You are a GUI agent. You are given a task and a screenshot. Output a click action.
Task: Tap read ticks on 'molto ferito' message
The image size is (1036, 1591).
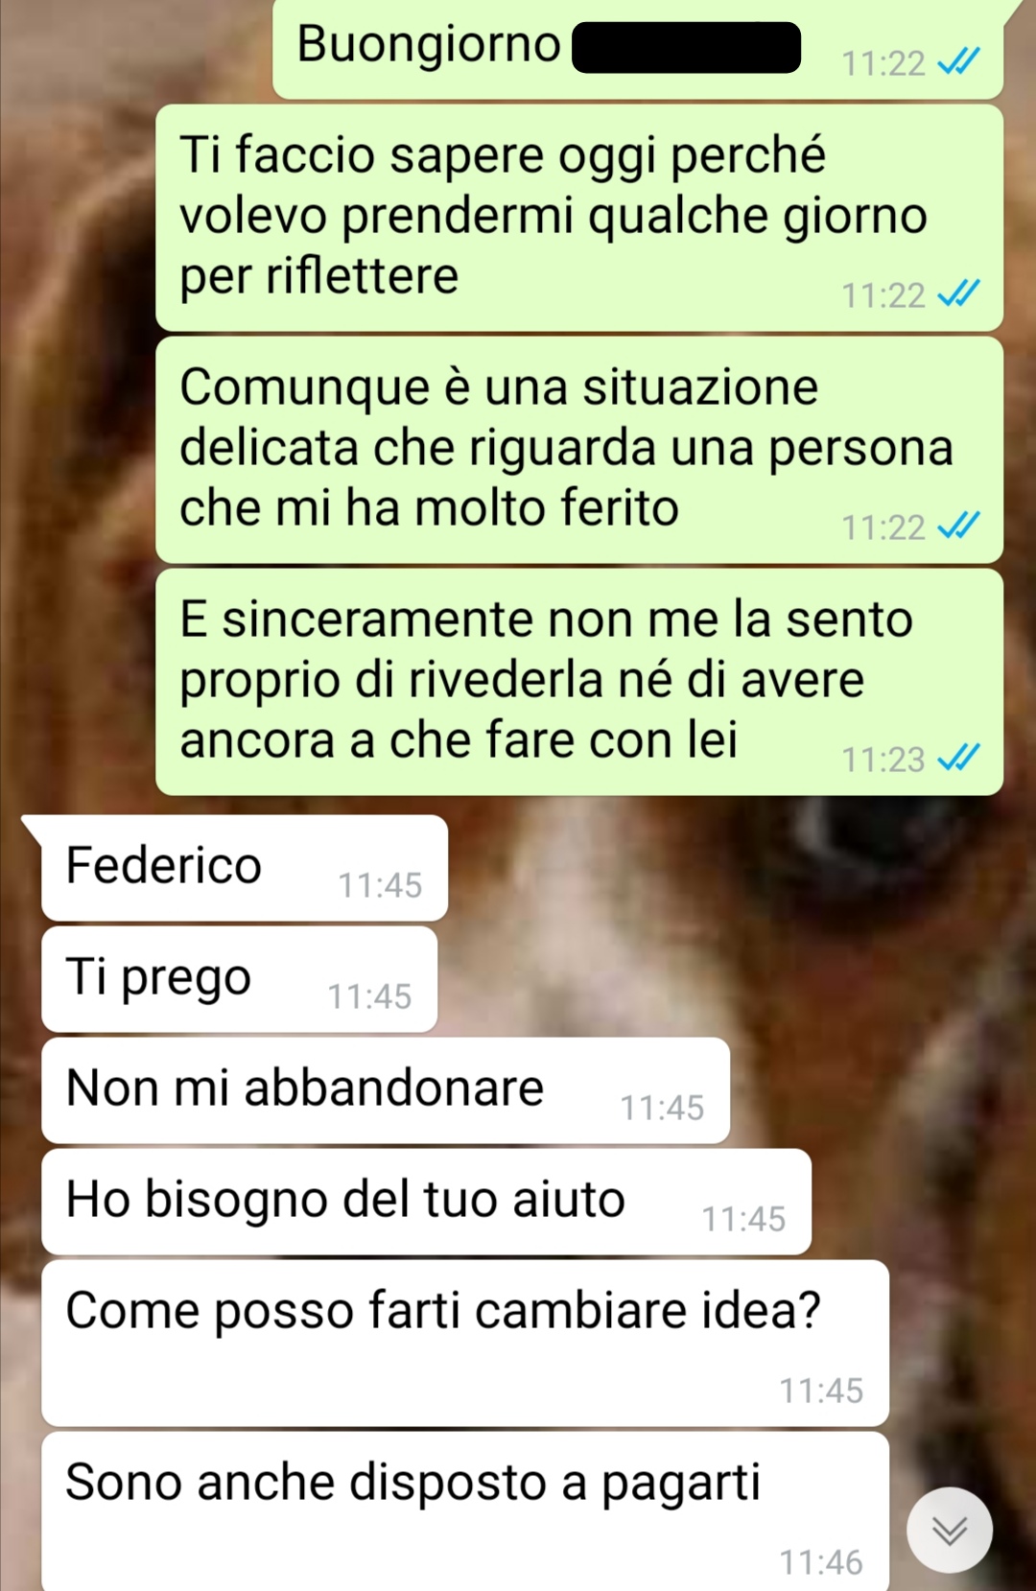958,526
